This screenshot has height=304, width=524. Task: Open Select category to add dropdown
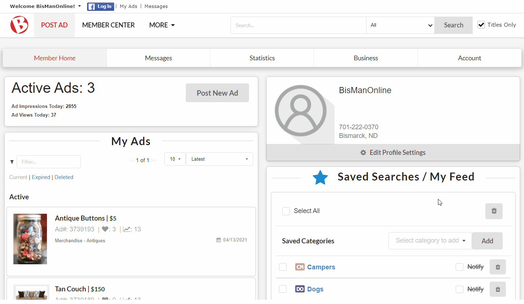coord(430,241)
